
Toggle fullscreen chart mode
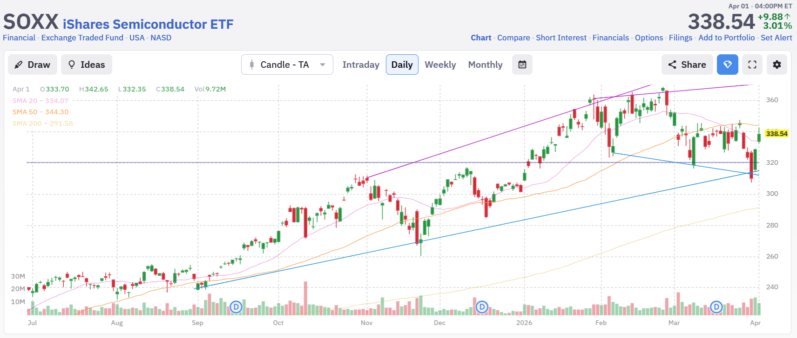click(752, 65)
